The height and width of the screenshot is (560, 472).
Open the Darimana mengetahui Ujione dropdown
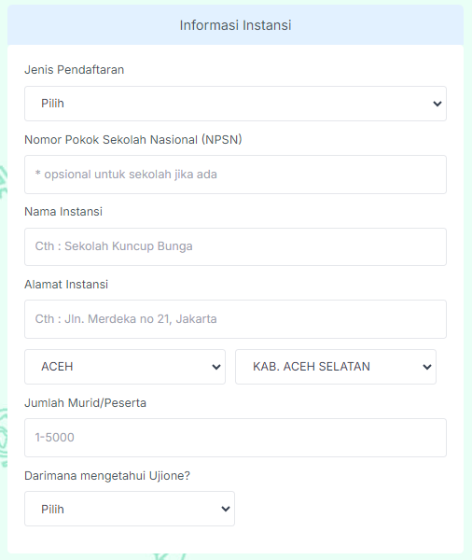tap(130, 509)
